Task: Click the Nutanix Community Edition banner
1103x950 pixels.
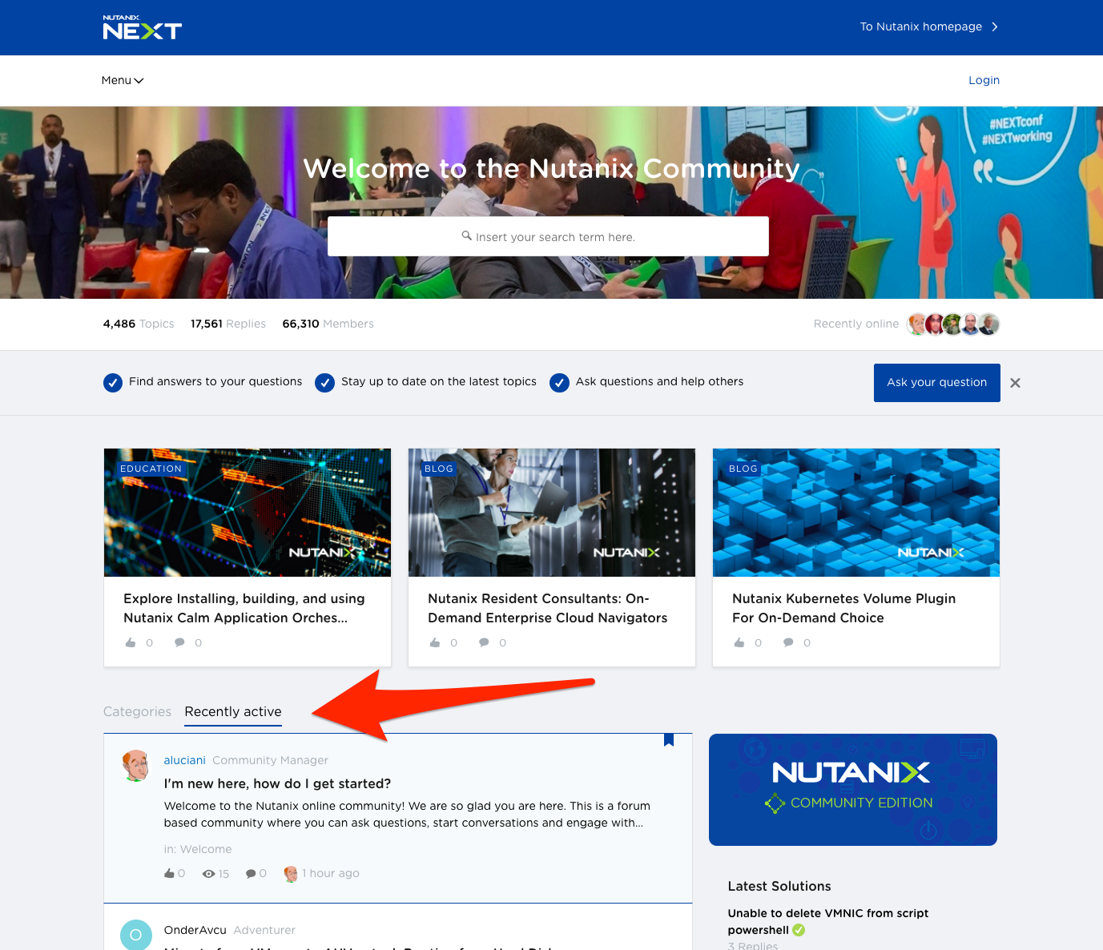Action: [x=853, y=790]
